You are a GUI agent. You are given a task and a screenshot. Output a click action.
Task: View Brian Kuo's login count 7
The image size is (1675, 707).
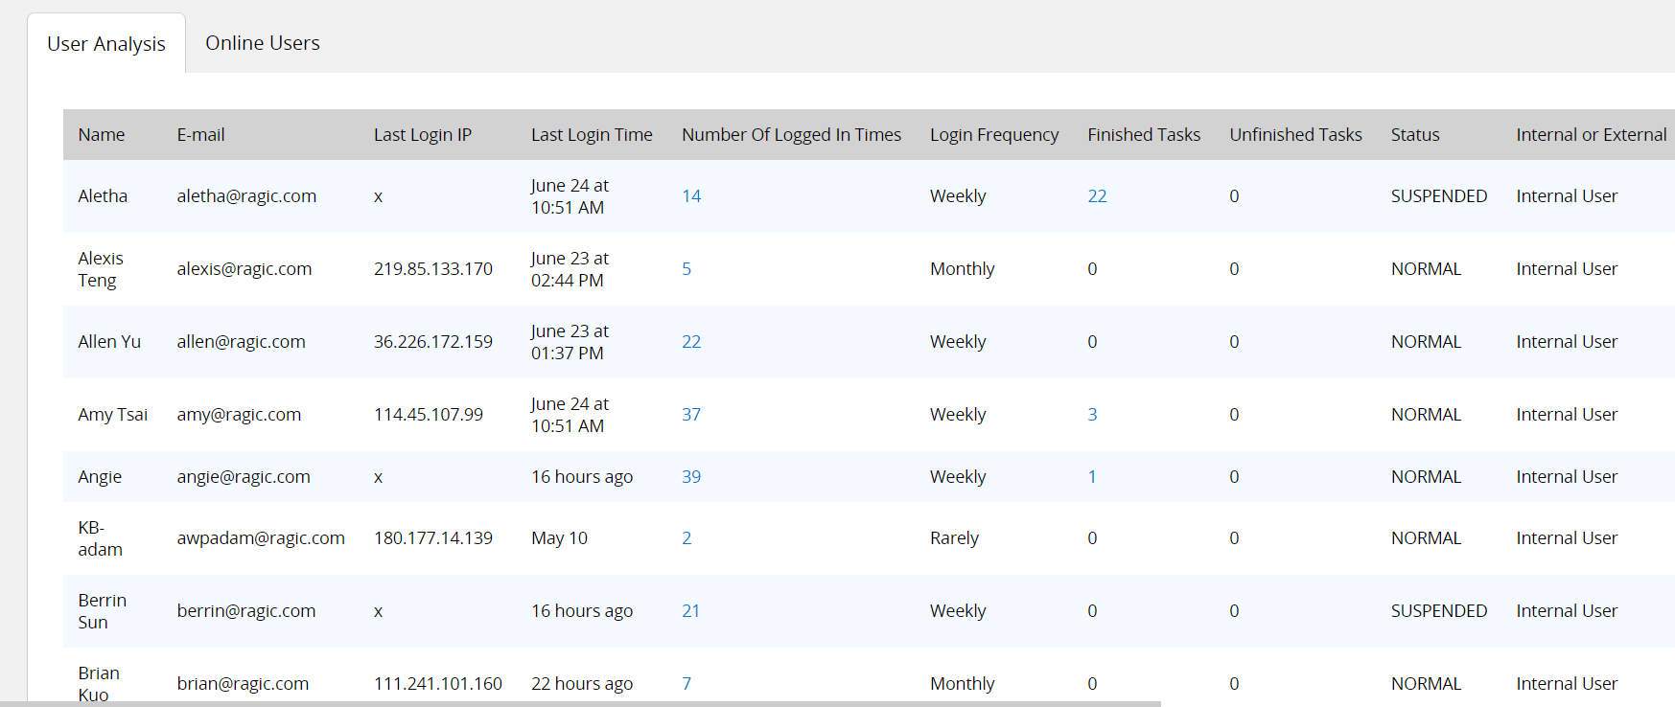[x=686, y=684]
